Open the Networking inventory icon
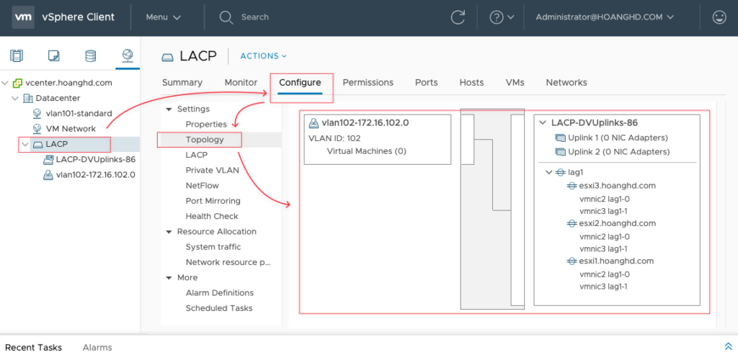738x355 pixels. 128,56
